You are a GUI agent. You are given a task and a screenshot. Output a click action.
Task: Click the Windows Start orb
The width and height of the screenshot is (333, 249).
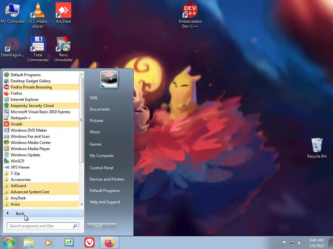(8, 243)
